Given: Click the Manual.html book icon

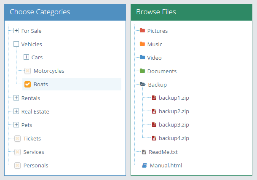Looking at the screenshot, I should point(145,165).
